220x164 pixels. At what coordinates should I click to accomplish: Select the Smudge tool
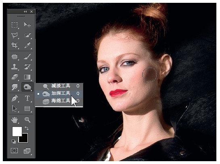pos(15,87)
